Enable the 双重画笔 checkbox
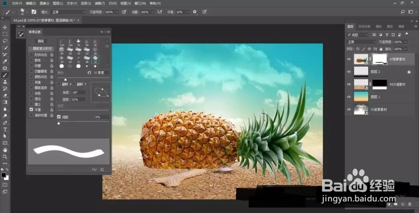This screenshot has height=213, width=419. [x=31, y=71]
